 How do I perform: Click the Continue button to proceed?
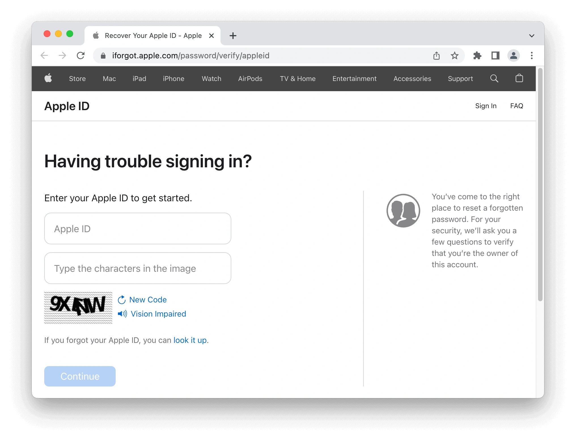(x=80, y=375)
